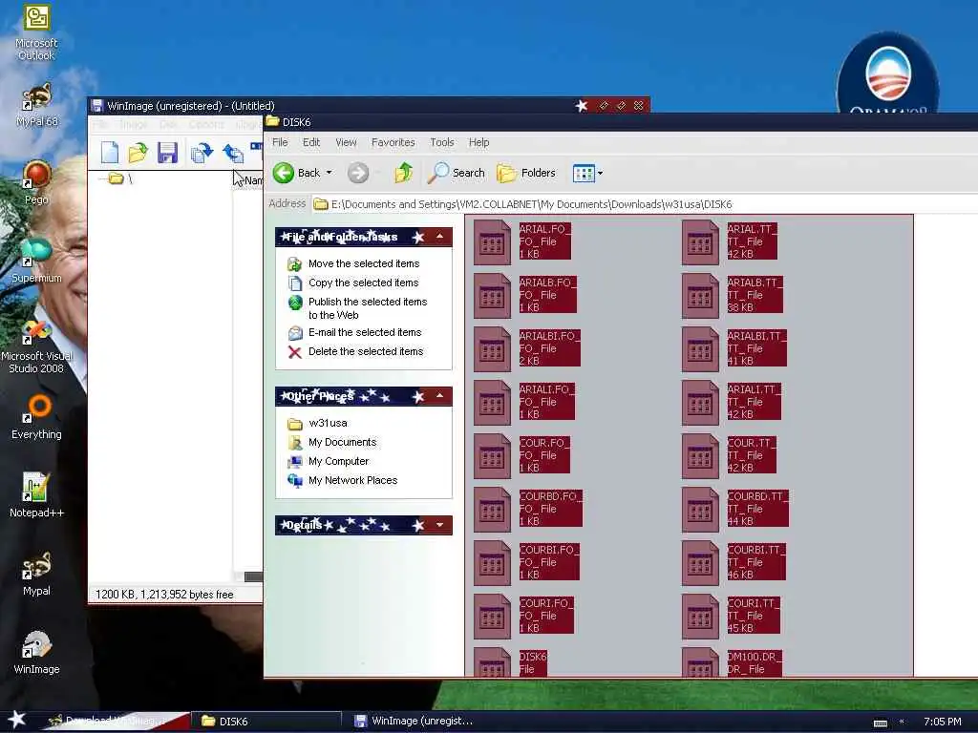Image resolution: width=978 pixels, height=733 pixels.
Task: Click the Open folder icon in WinImage toolbar
Action: 138,152
